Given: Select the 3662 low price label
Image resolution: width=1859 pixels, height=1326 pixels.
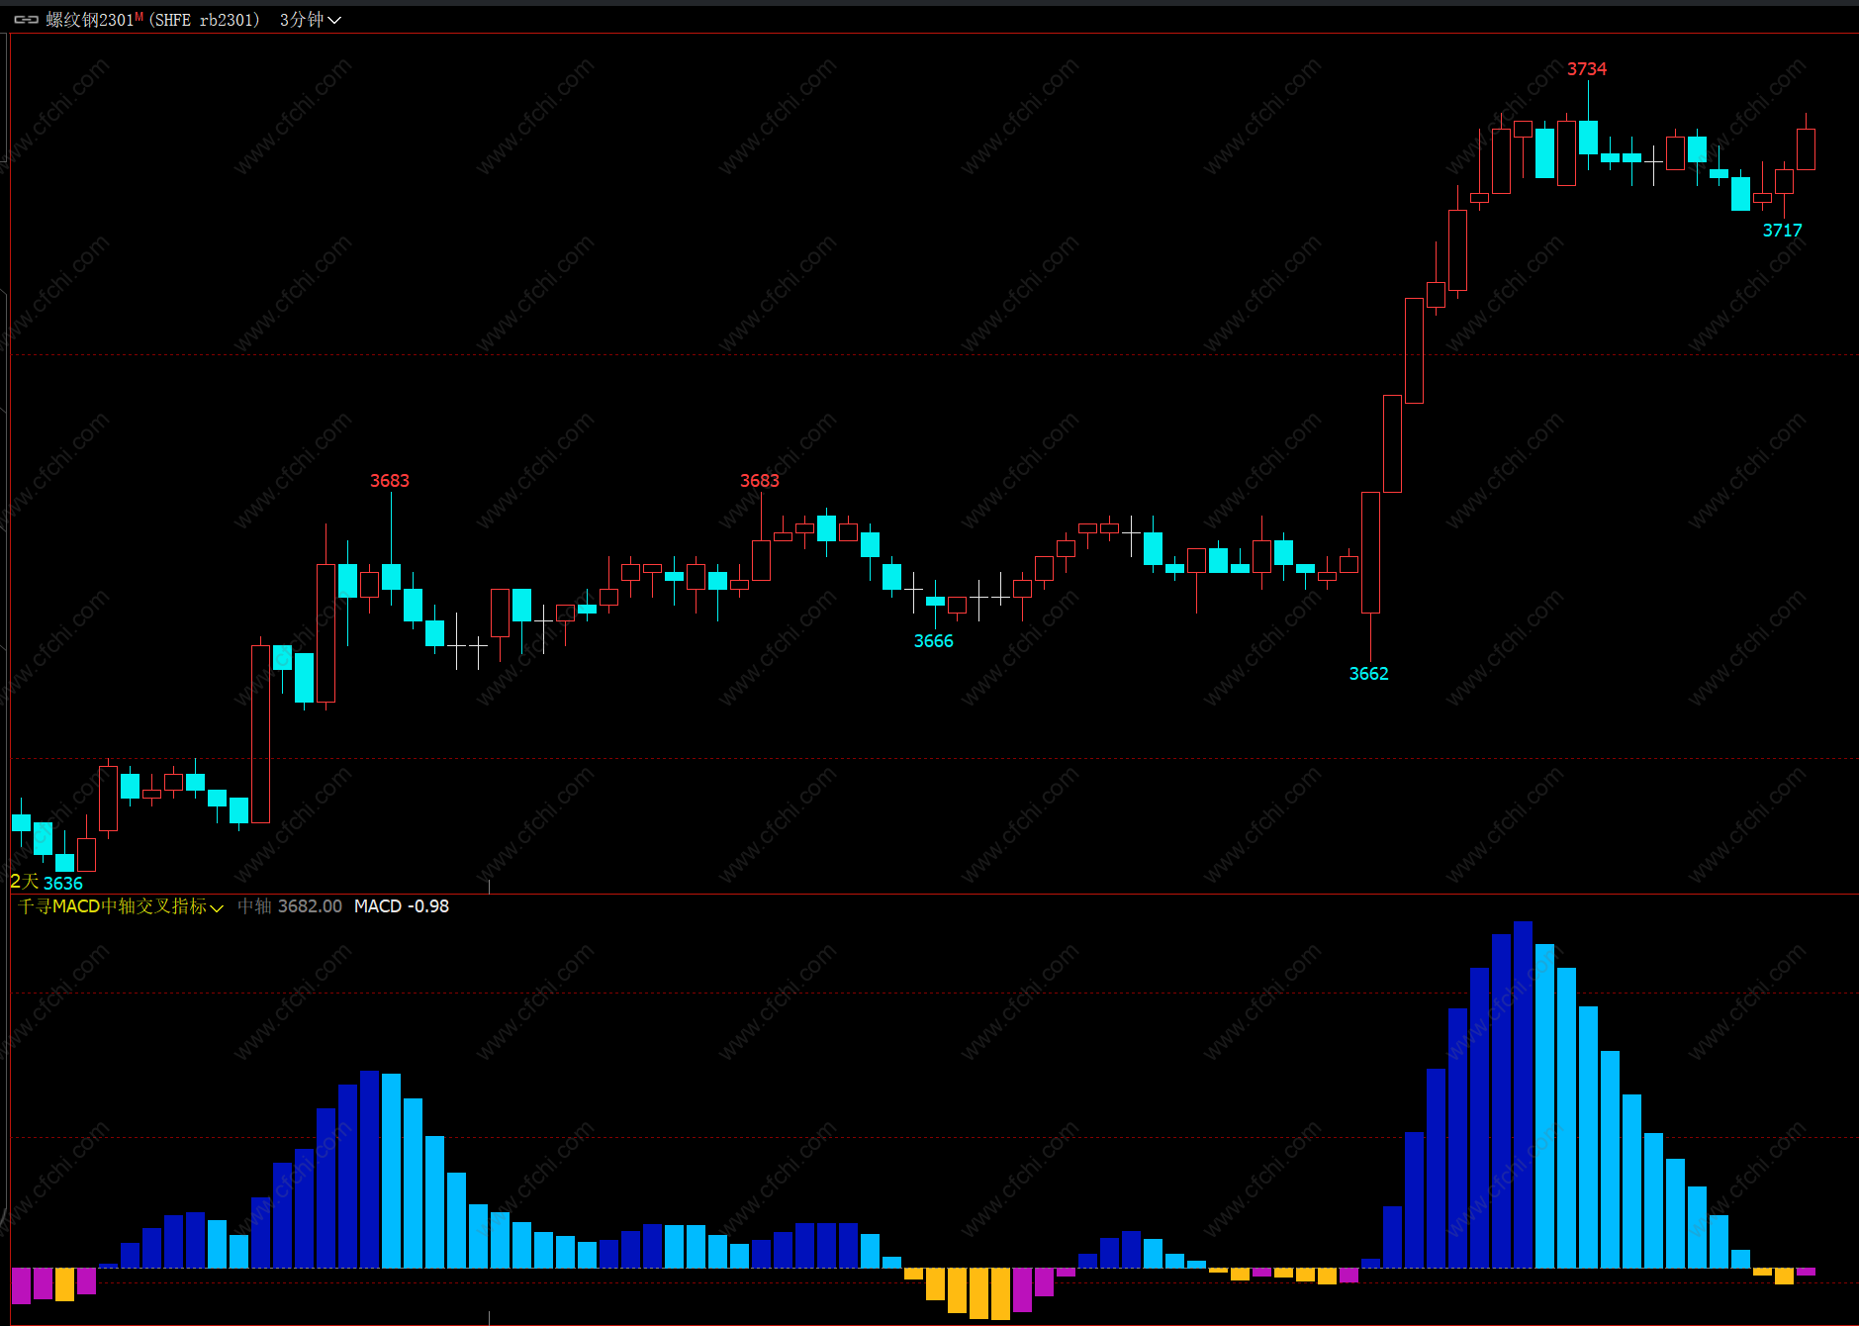Looking at the screenshot, I should click(x=1369, y=674).
